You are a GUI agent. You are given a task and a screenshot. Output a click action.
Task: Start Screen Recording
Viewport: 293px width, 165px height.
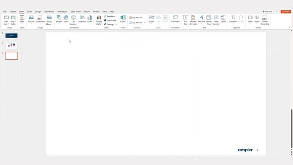(265, 20)
